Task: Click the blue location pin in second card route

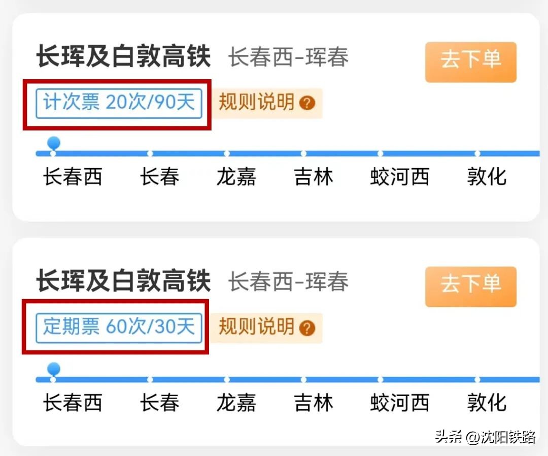Action: click(52, 368)
